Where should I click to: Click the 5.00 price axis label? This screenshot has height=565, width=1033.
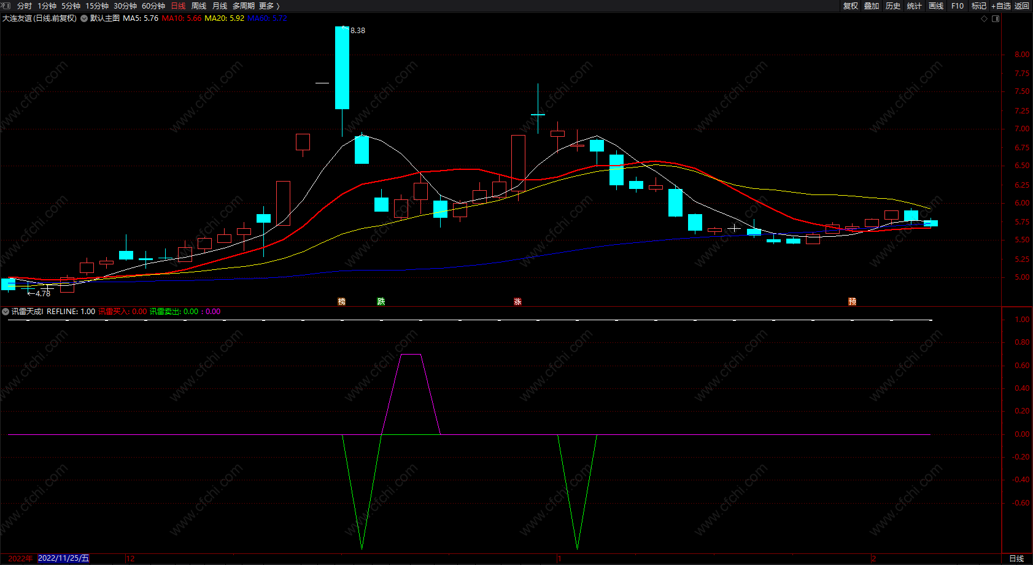(x=1022, y=277)
